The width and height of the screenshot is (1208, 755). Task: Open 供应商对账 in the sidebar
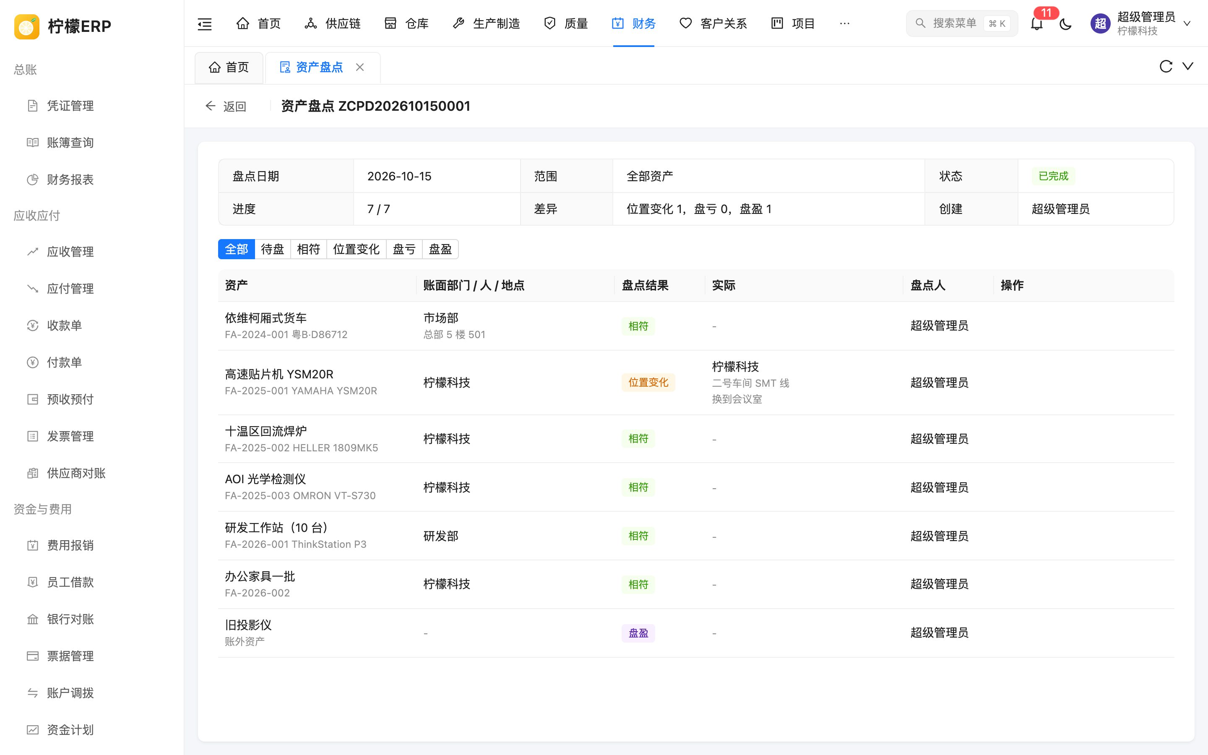pos(92,474)
